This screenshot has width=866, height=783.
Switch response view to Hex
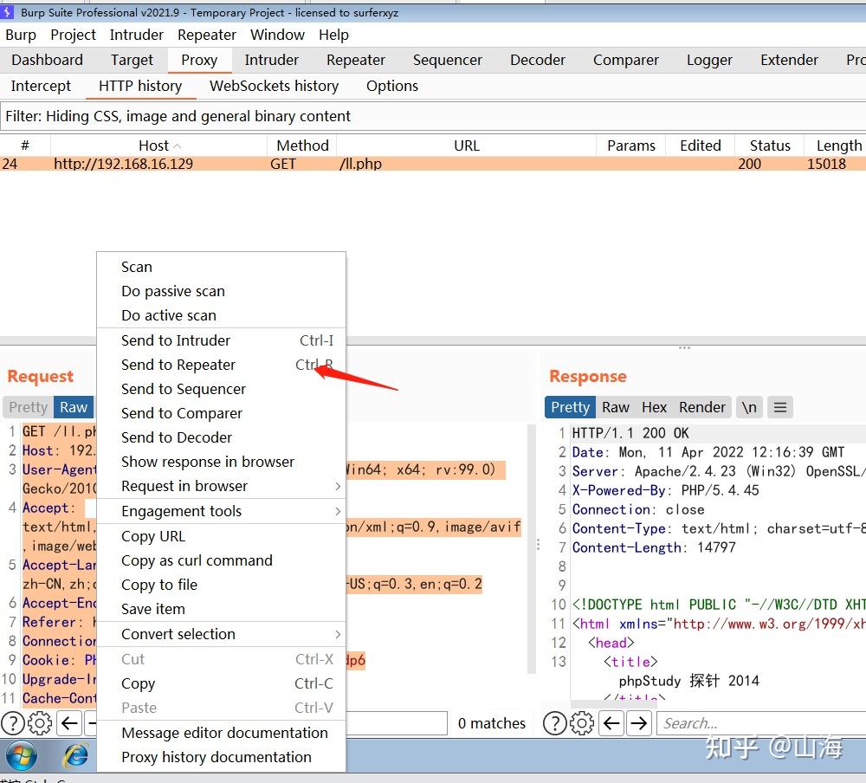[x=654, y=407]
